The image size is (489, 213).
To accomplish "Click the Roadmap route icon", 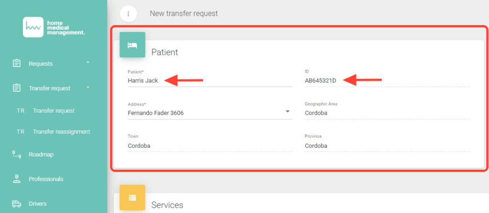I will click(x=17, y=154).
